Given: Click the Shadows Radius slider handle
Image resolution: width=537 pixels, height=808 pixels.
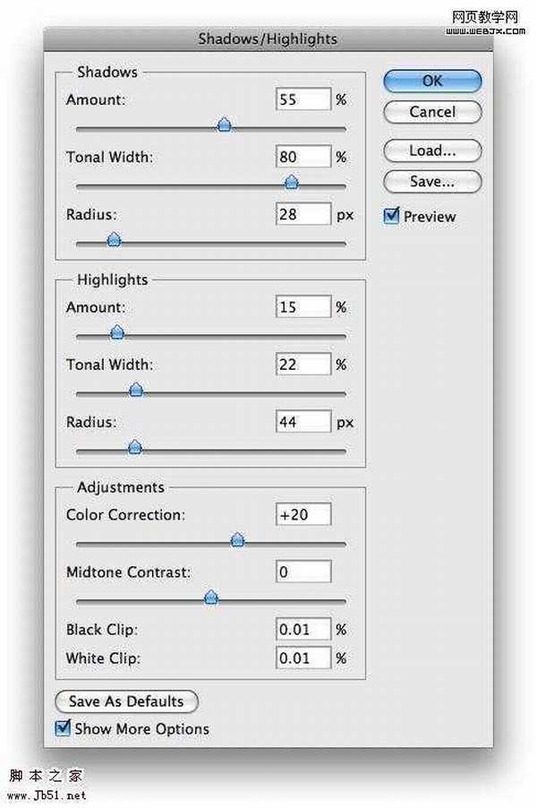Looking at the screenshot, I should pyautogui.click(x=114, y=239).
